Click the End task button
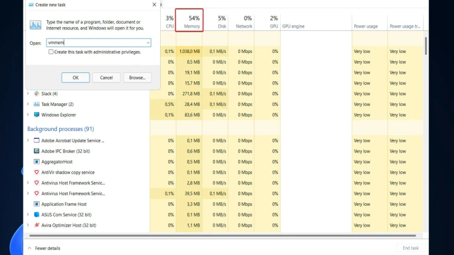 tap(410, 248)
